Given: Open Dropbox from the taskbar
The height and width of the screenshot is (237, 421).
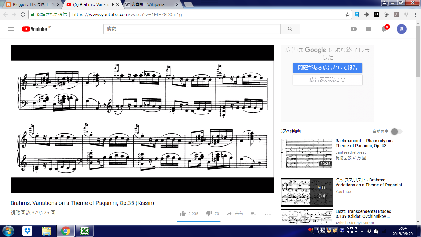Looking at the screenshot, I should [27, 231].
